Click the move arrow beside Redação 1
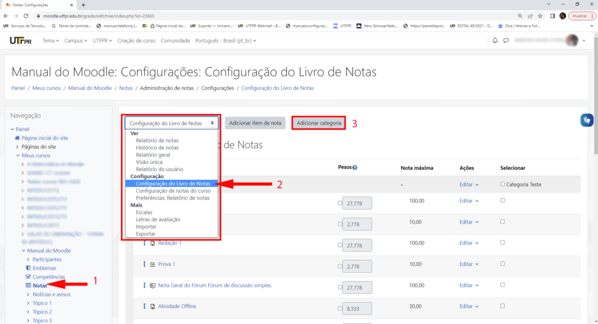Viewport: 598px width, 324px height. (x=145, y=243)
